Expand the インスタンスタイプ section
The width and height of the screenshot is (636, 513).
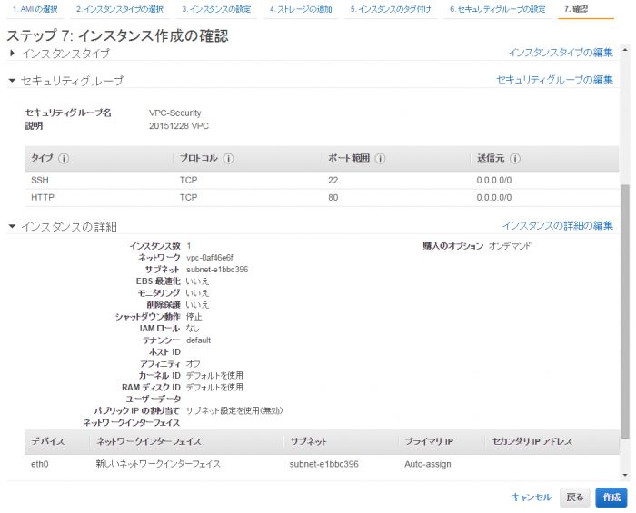pyautogui.click(x=12, y=53)
